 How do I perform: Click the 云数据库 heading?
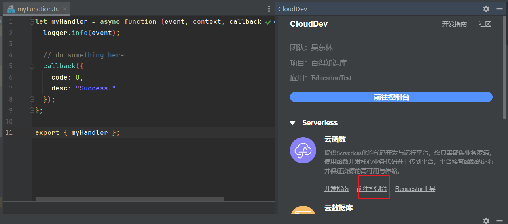[x=339, y=208]
